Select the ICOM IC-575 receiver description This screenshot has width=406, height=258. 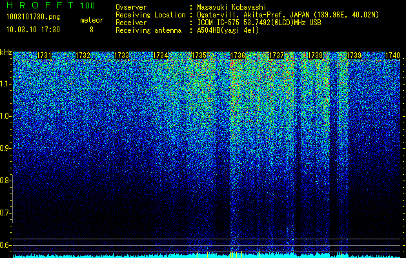click(x=259, y=23)
